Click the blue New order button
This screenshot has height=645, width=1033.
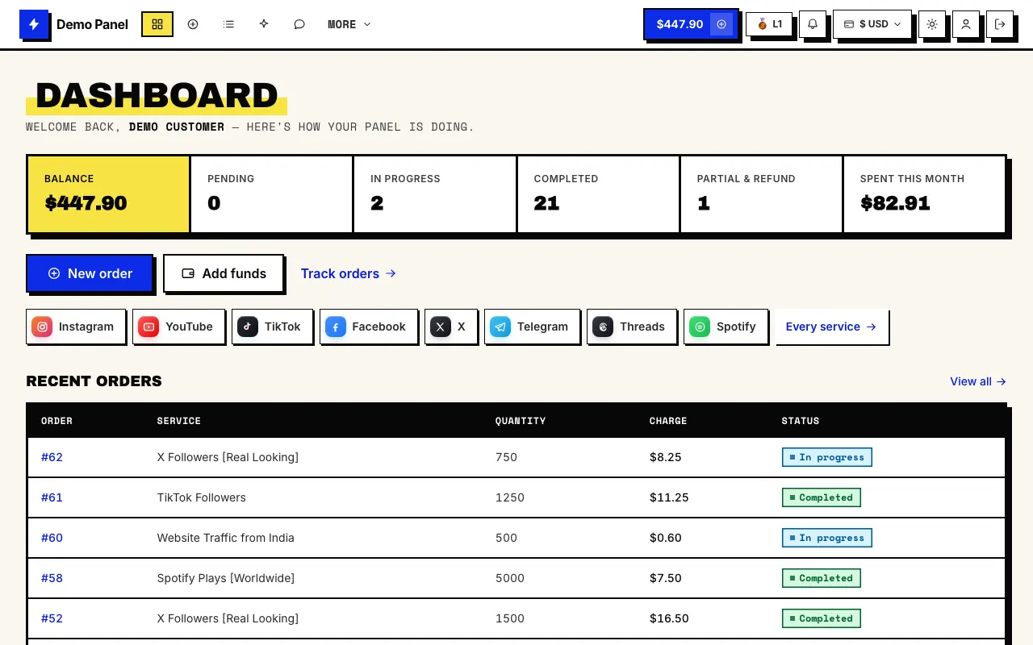pos(90,273)
